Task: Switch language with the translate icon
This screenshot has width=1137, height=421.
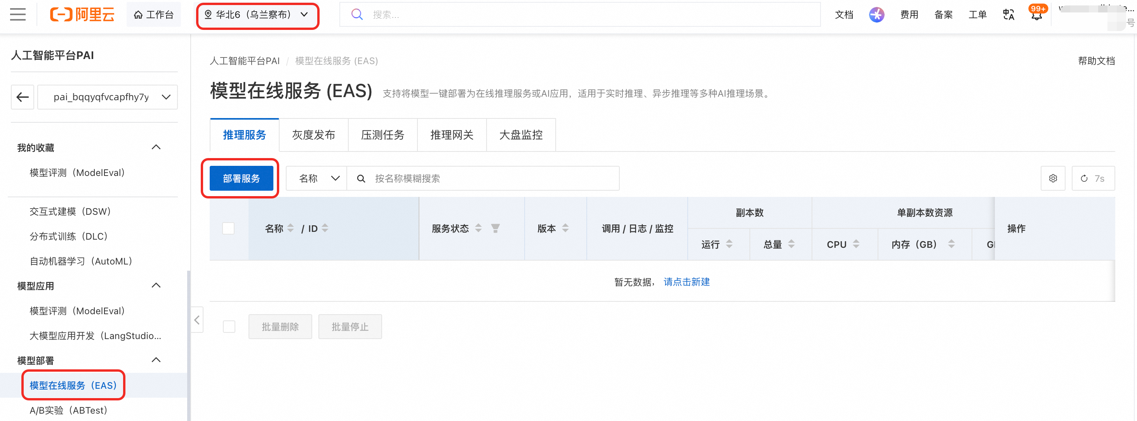Action: pos(1008,14)
